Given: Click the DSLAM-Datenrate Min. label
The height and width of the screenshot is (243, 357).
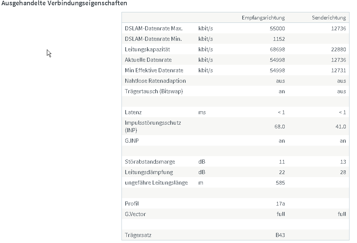Looking at the screenshot, I should point(153,39).
